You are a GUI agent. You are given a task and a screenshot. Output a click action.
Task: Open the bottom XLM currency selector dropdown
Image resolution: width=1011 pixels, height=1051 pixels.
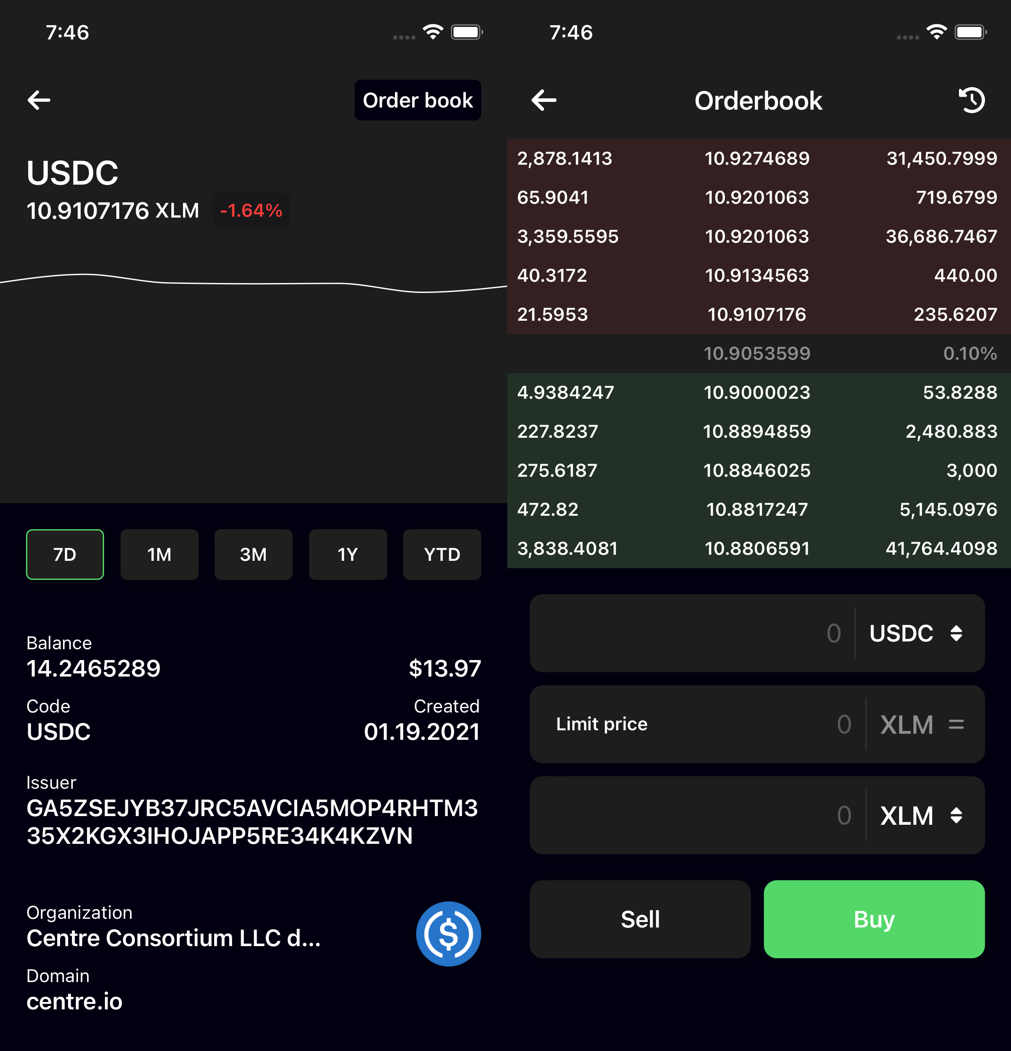point(921,816)
